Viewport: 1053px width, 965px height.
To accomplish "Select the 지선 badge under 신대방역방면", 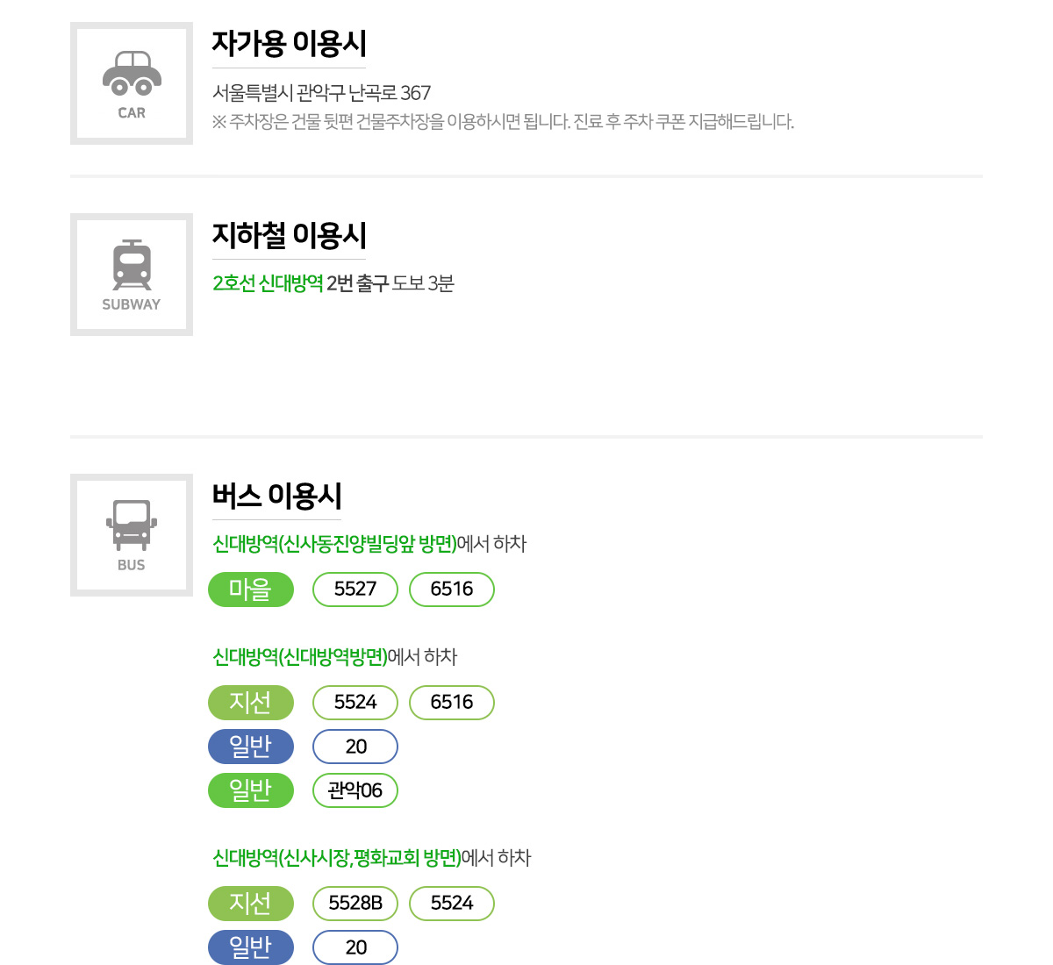I will tap(251, 703).
